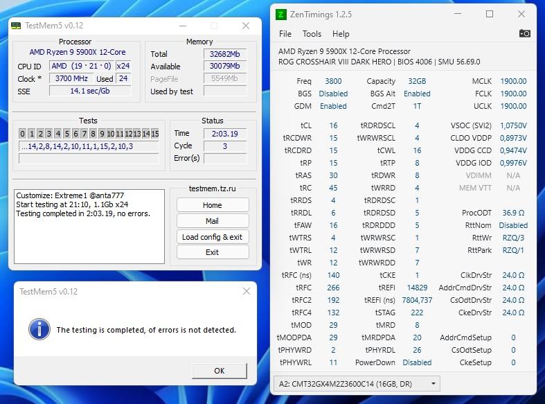Click the SSE speed value 14.1 sec/Gb
Viewport: 545px width, 404px height.
click(90, 91)
